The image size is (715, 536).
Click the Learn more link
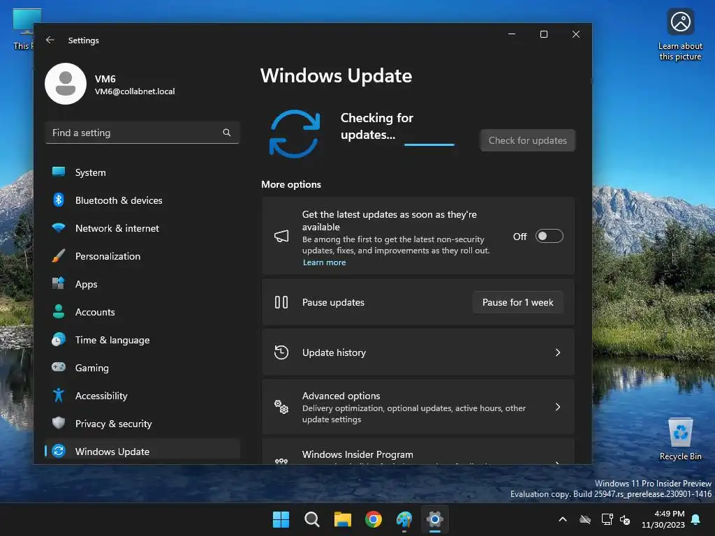click(324, 262)
